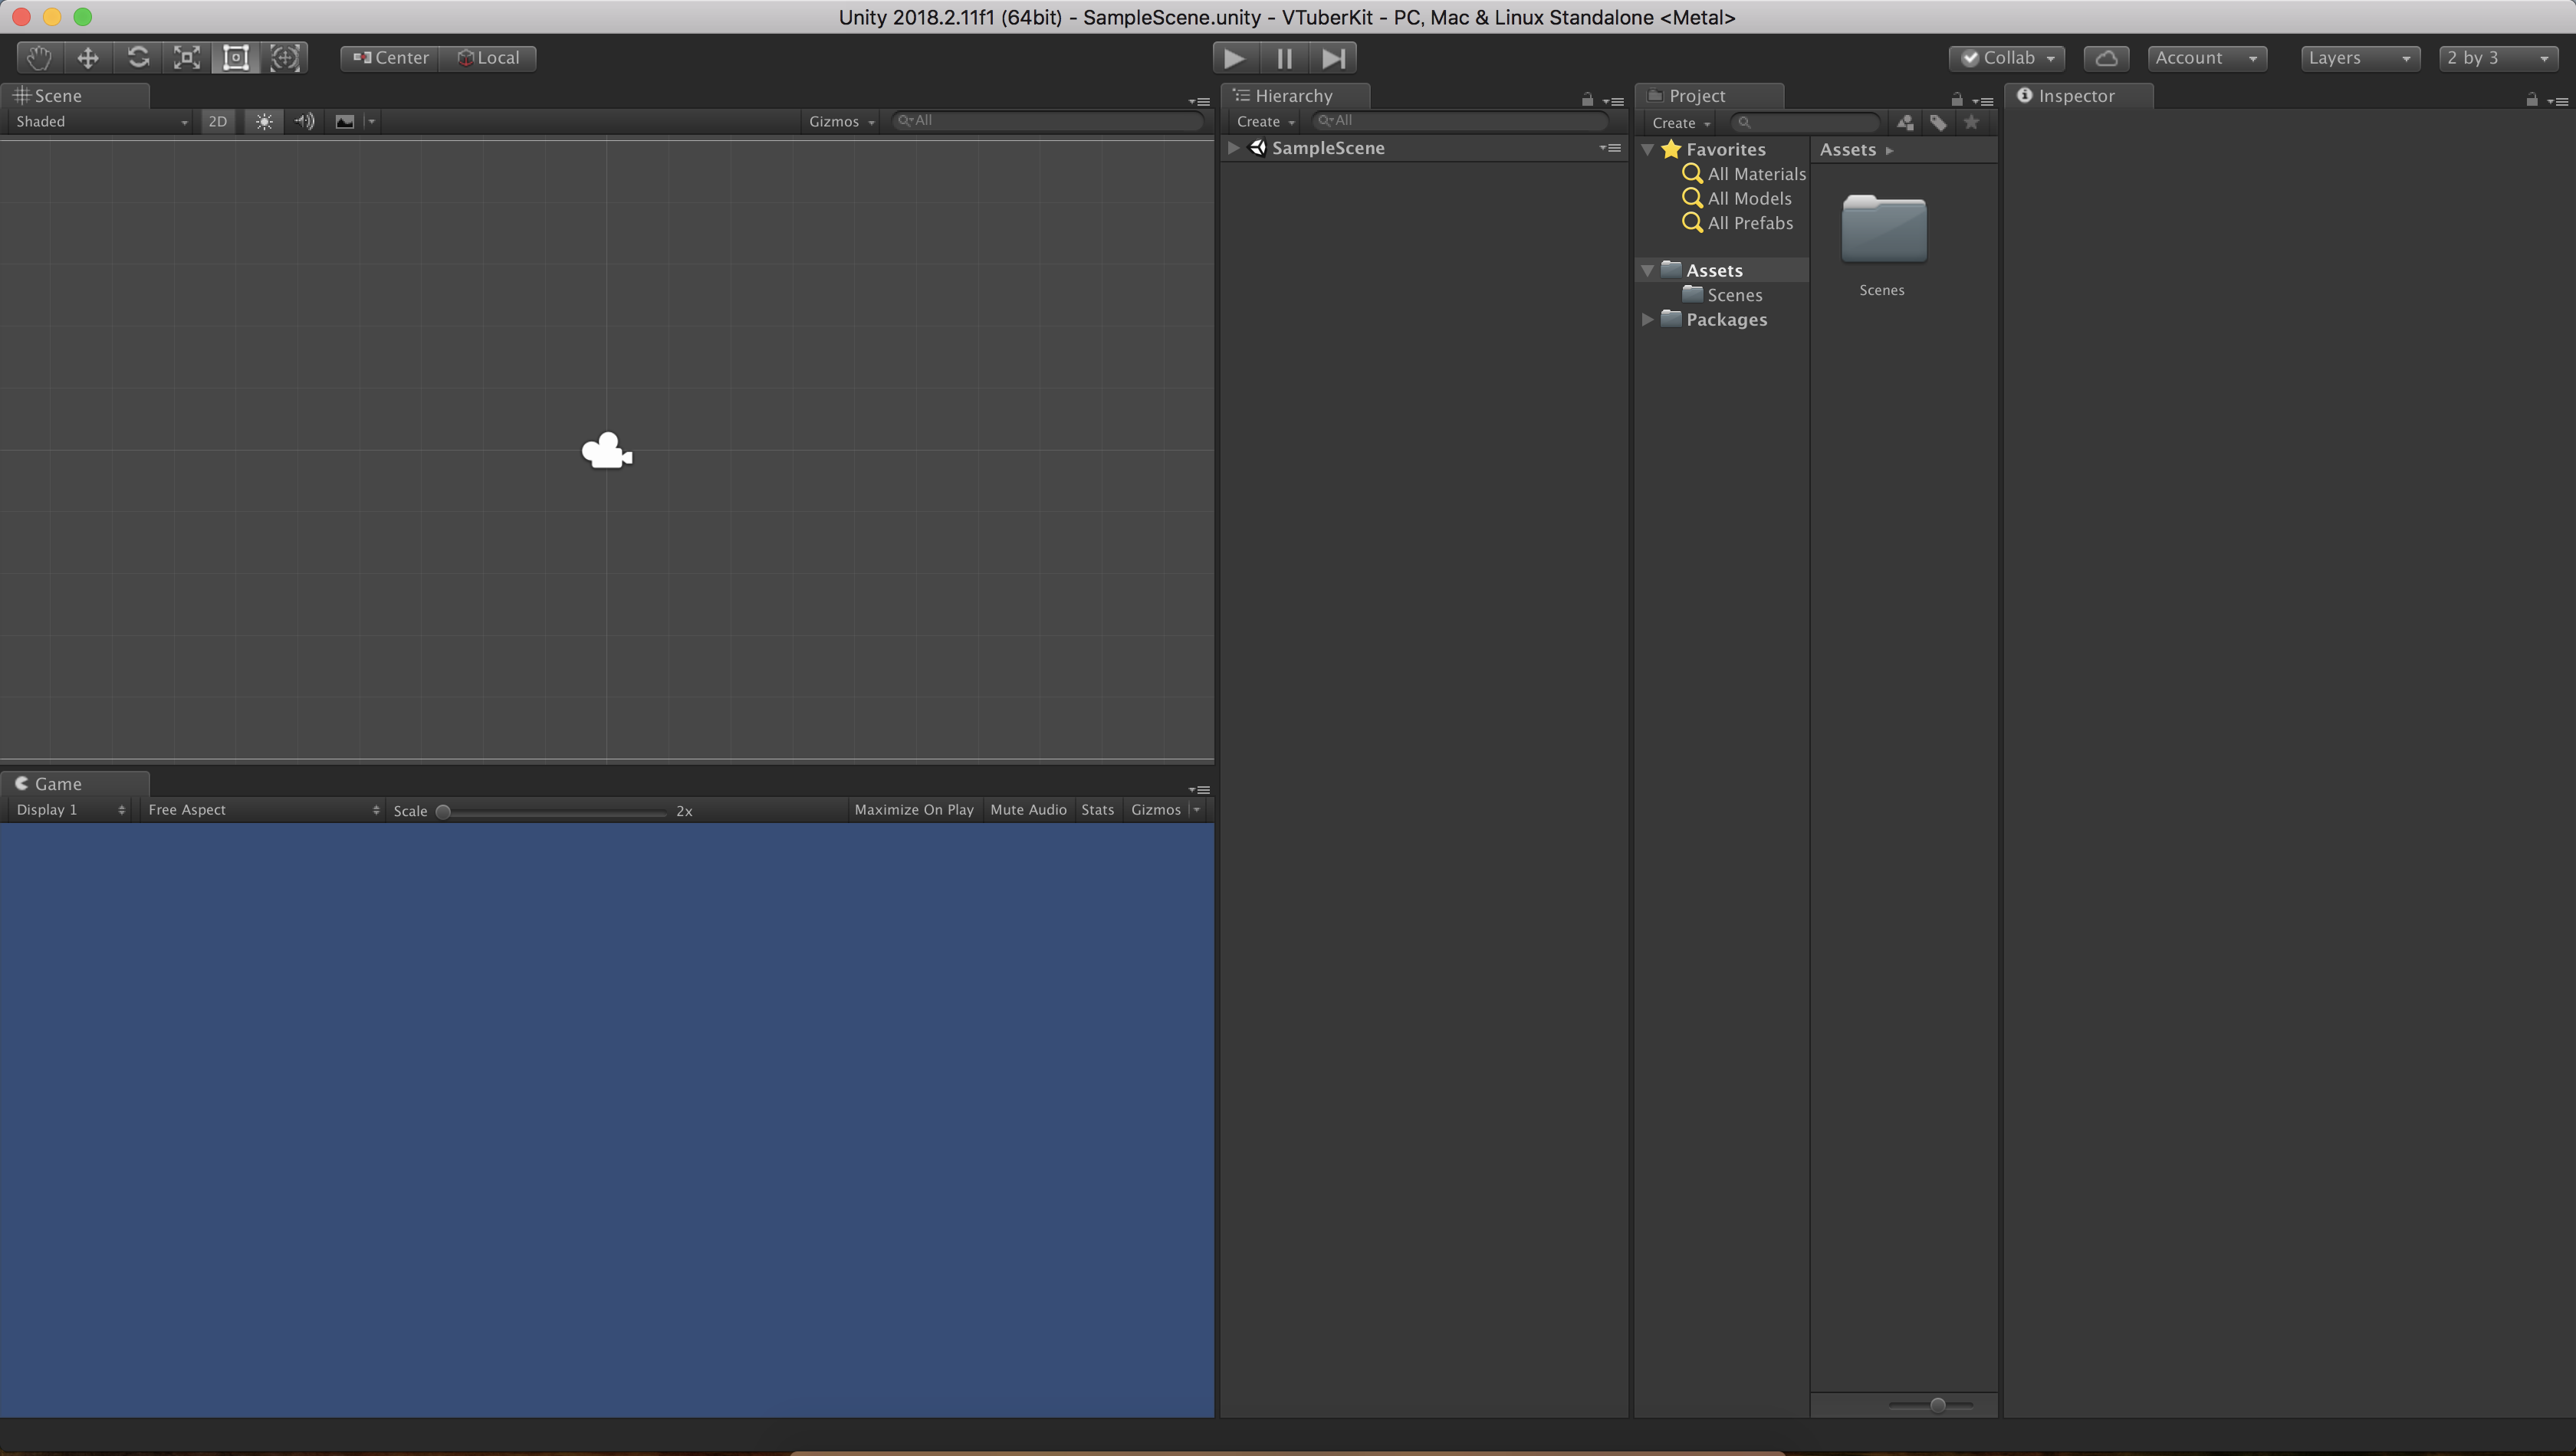Switch to the Game tab

75,784
